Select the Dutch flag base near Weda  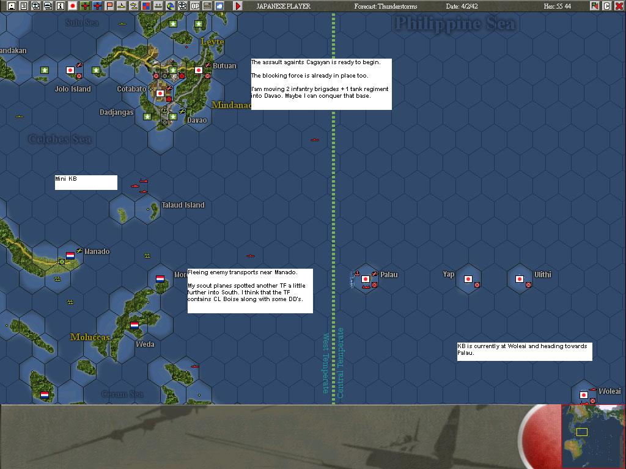pyautogui.click(x=134, y=325)
